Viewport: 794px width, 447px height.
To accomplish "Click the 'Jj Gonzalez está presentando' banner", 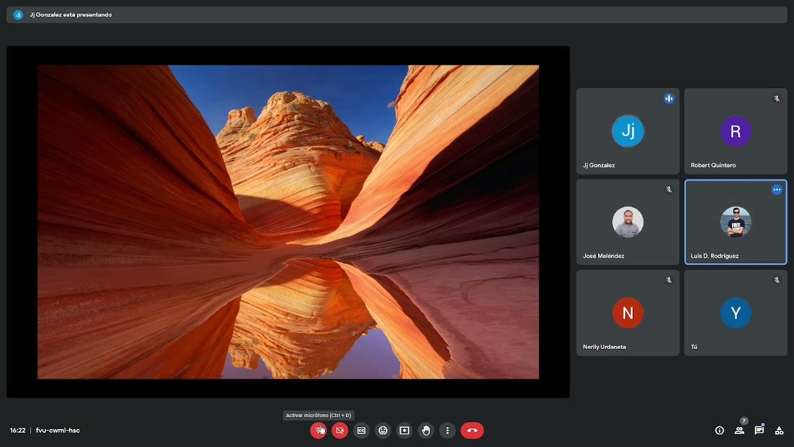I will (x=397, y=15).
